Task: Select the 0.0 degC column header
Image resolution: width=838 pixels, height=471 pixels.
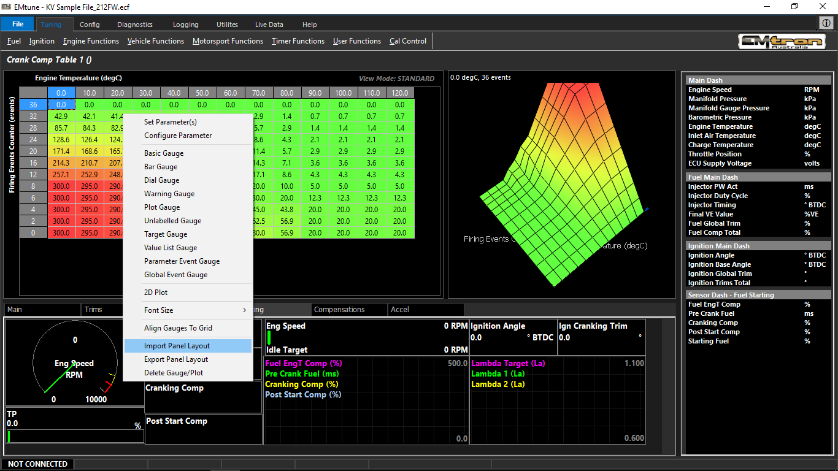Action: (x=61, y=93)
